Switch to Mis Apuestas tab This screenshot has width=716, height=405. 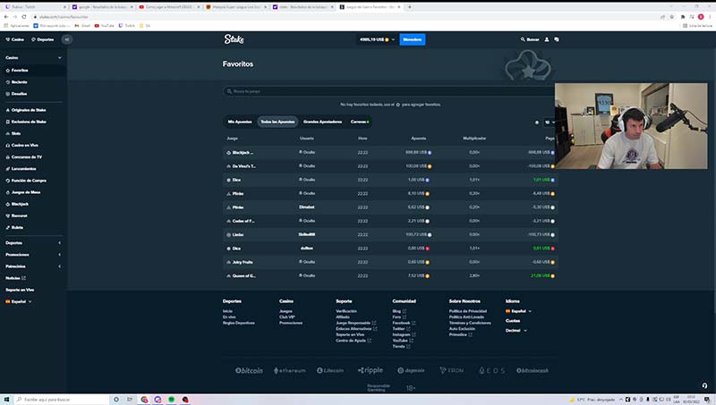tap(240, 122)
